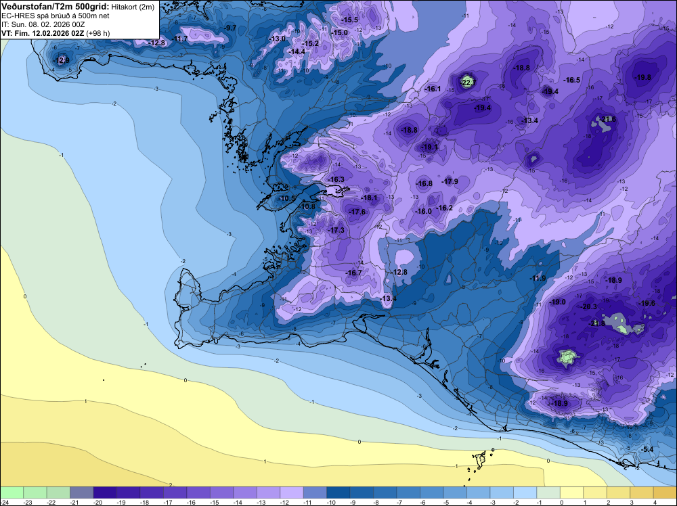Click the -19.6 temperature value
The width and height of the screenshot is (677, 506).
pos(647,304)
